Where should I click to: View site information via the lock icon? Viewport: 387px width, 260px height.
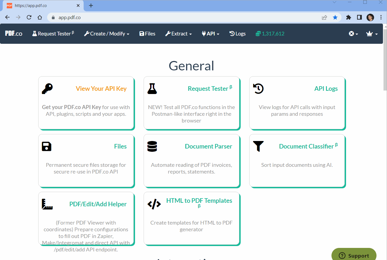click(x=53, y=17)
